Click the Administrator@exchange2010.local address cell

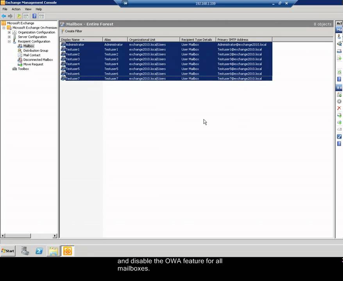click(242, 44)
